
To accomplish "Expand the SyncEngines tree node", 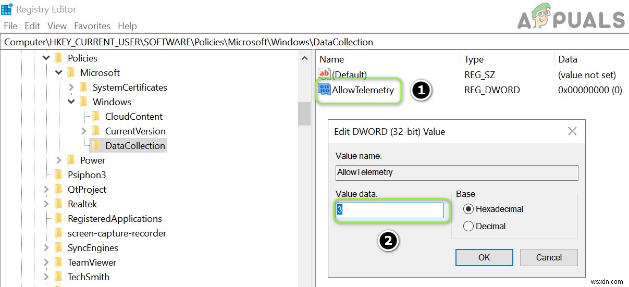I will pos(46,247).
